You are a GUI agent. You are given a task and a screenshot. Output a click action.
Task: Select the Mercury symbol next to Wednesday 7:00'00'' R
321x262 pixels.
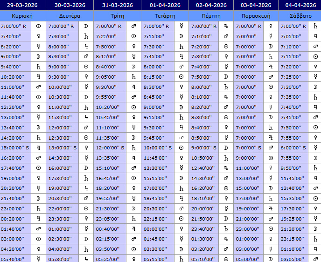tap(181, 26)
